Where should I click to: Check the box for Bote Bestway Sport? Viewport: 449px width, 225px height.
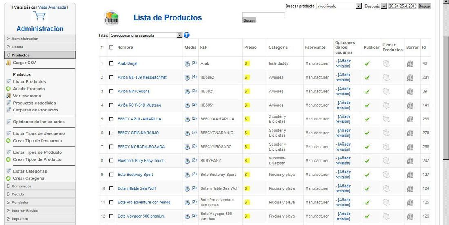pos(111,175)
